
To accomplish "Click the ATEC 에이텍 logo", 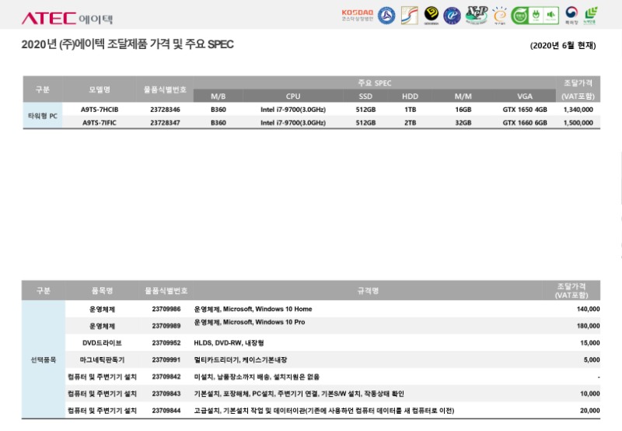I will click(67, 18).
